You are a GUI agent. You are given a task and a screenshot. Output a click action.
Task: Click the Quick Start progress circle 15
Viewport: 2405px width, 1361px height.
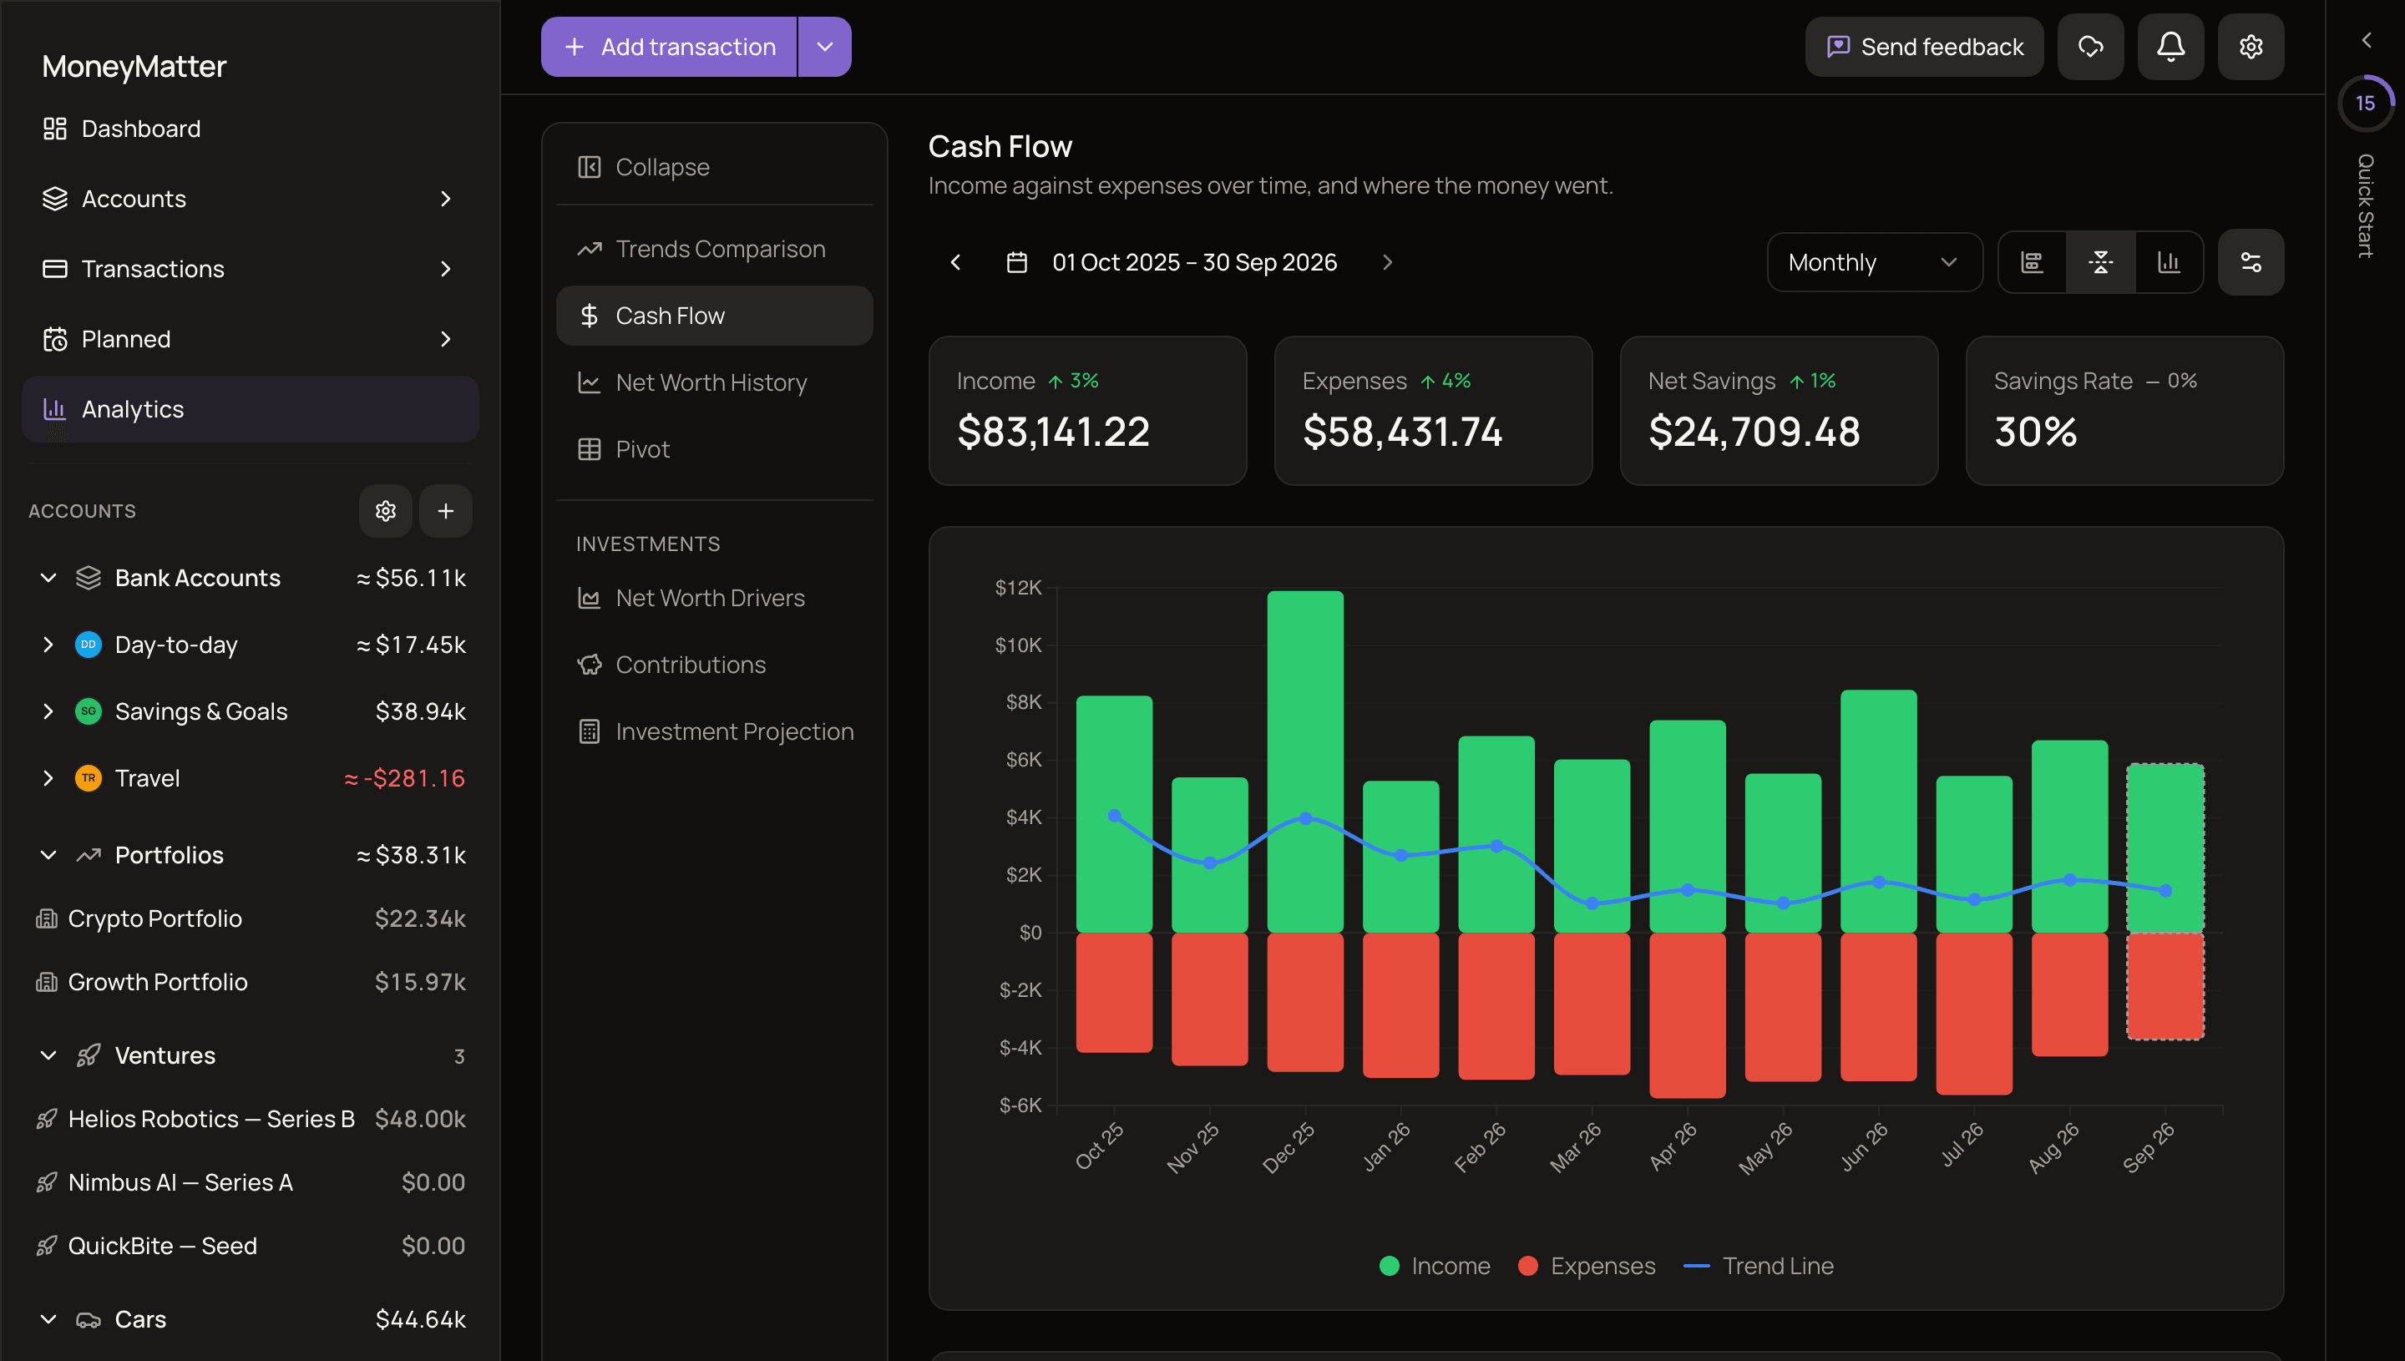(2365, 103)
